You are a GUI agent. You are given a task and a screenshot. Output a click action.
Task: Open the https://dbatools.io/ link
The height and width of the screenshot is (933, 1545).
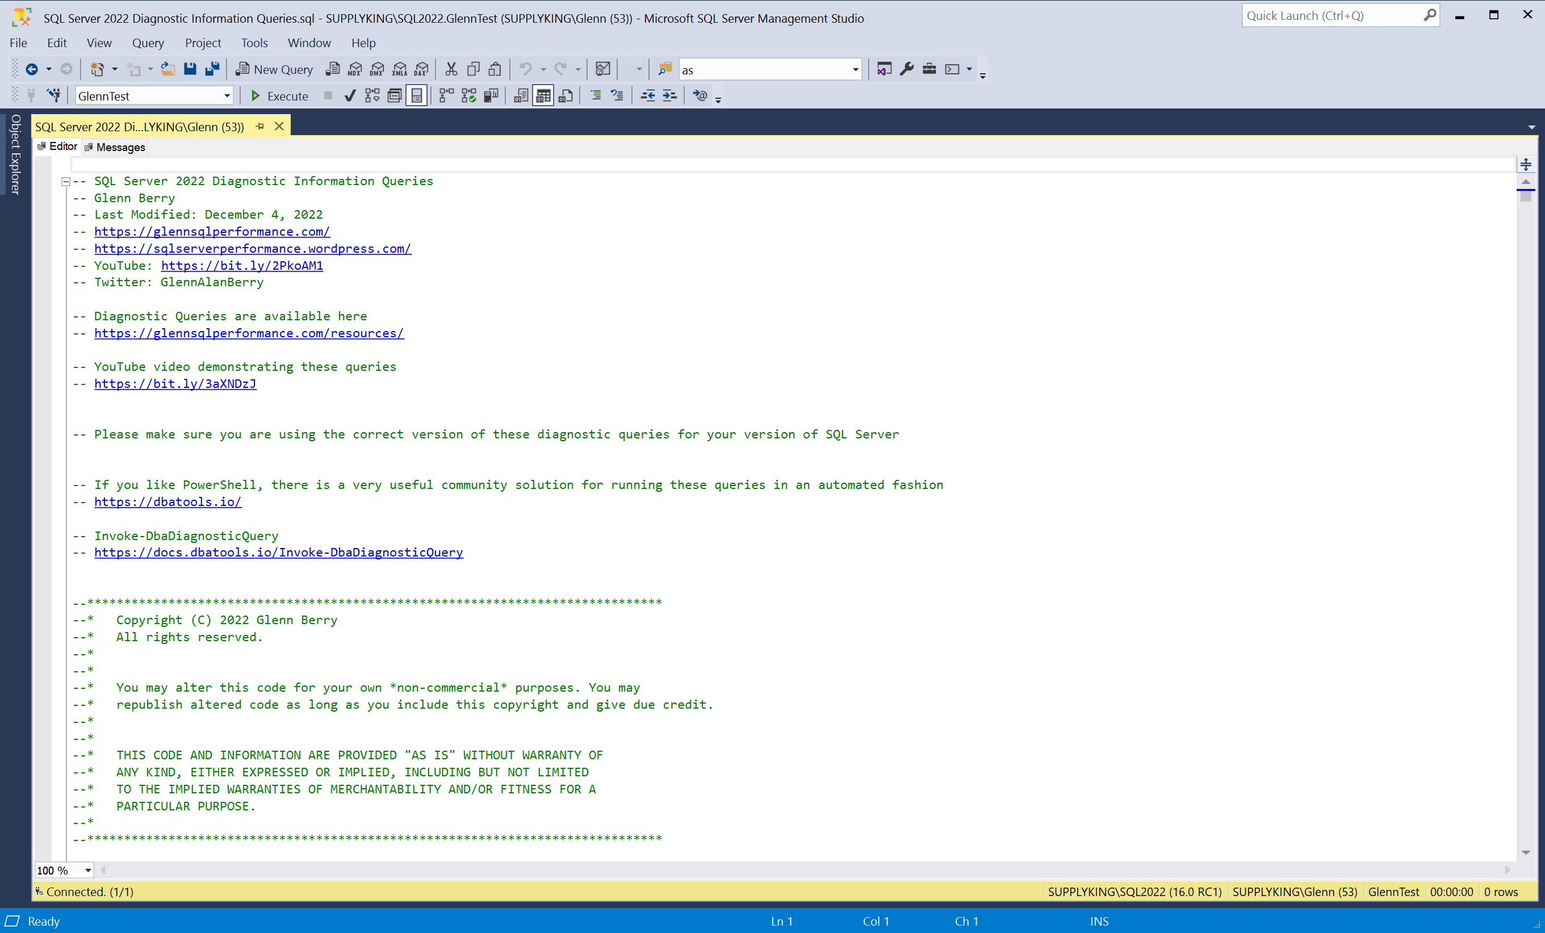(168, 501)
